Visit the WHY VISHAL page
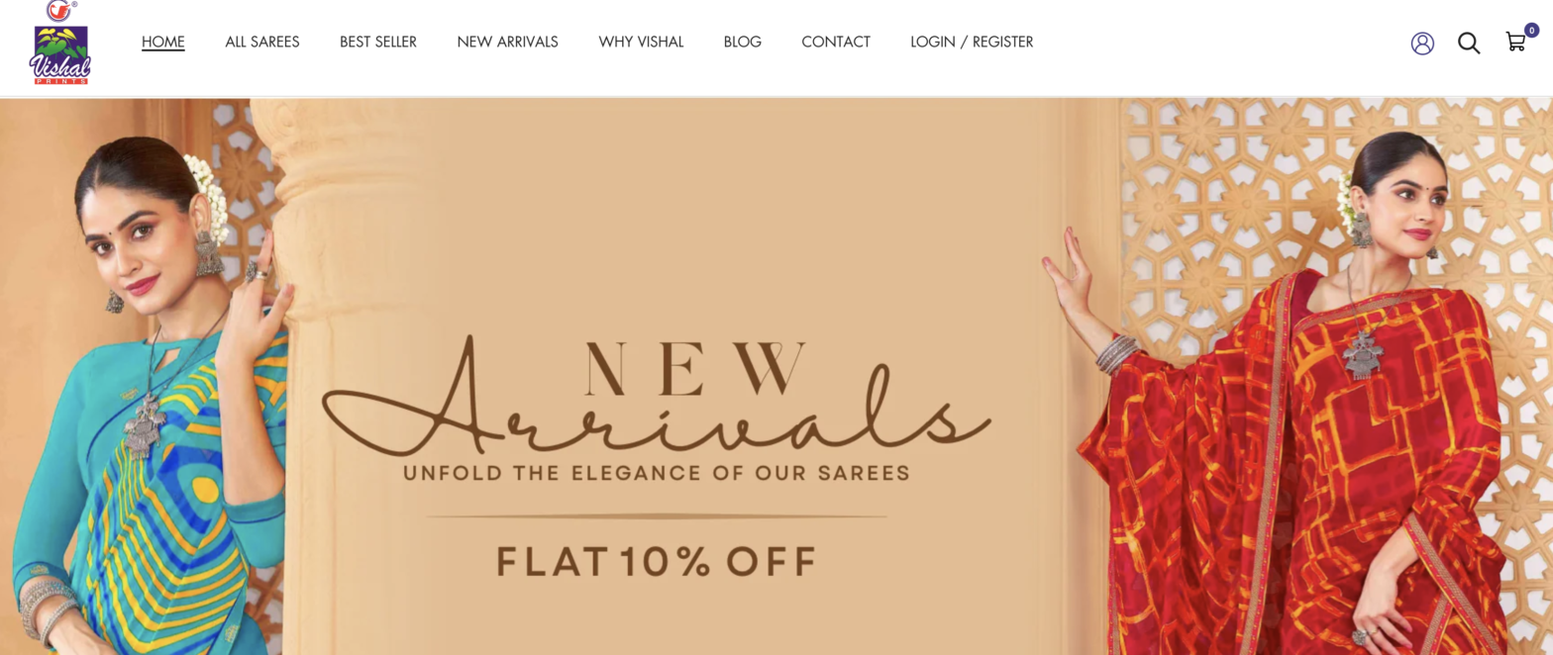Screen dimensions: 1553x655 641,42
